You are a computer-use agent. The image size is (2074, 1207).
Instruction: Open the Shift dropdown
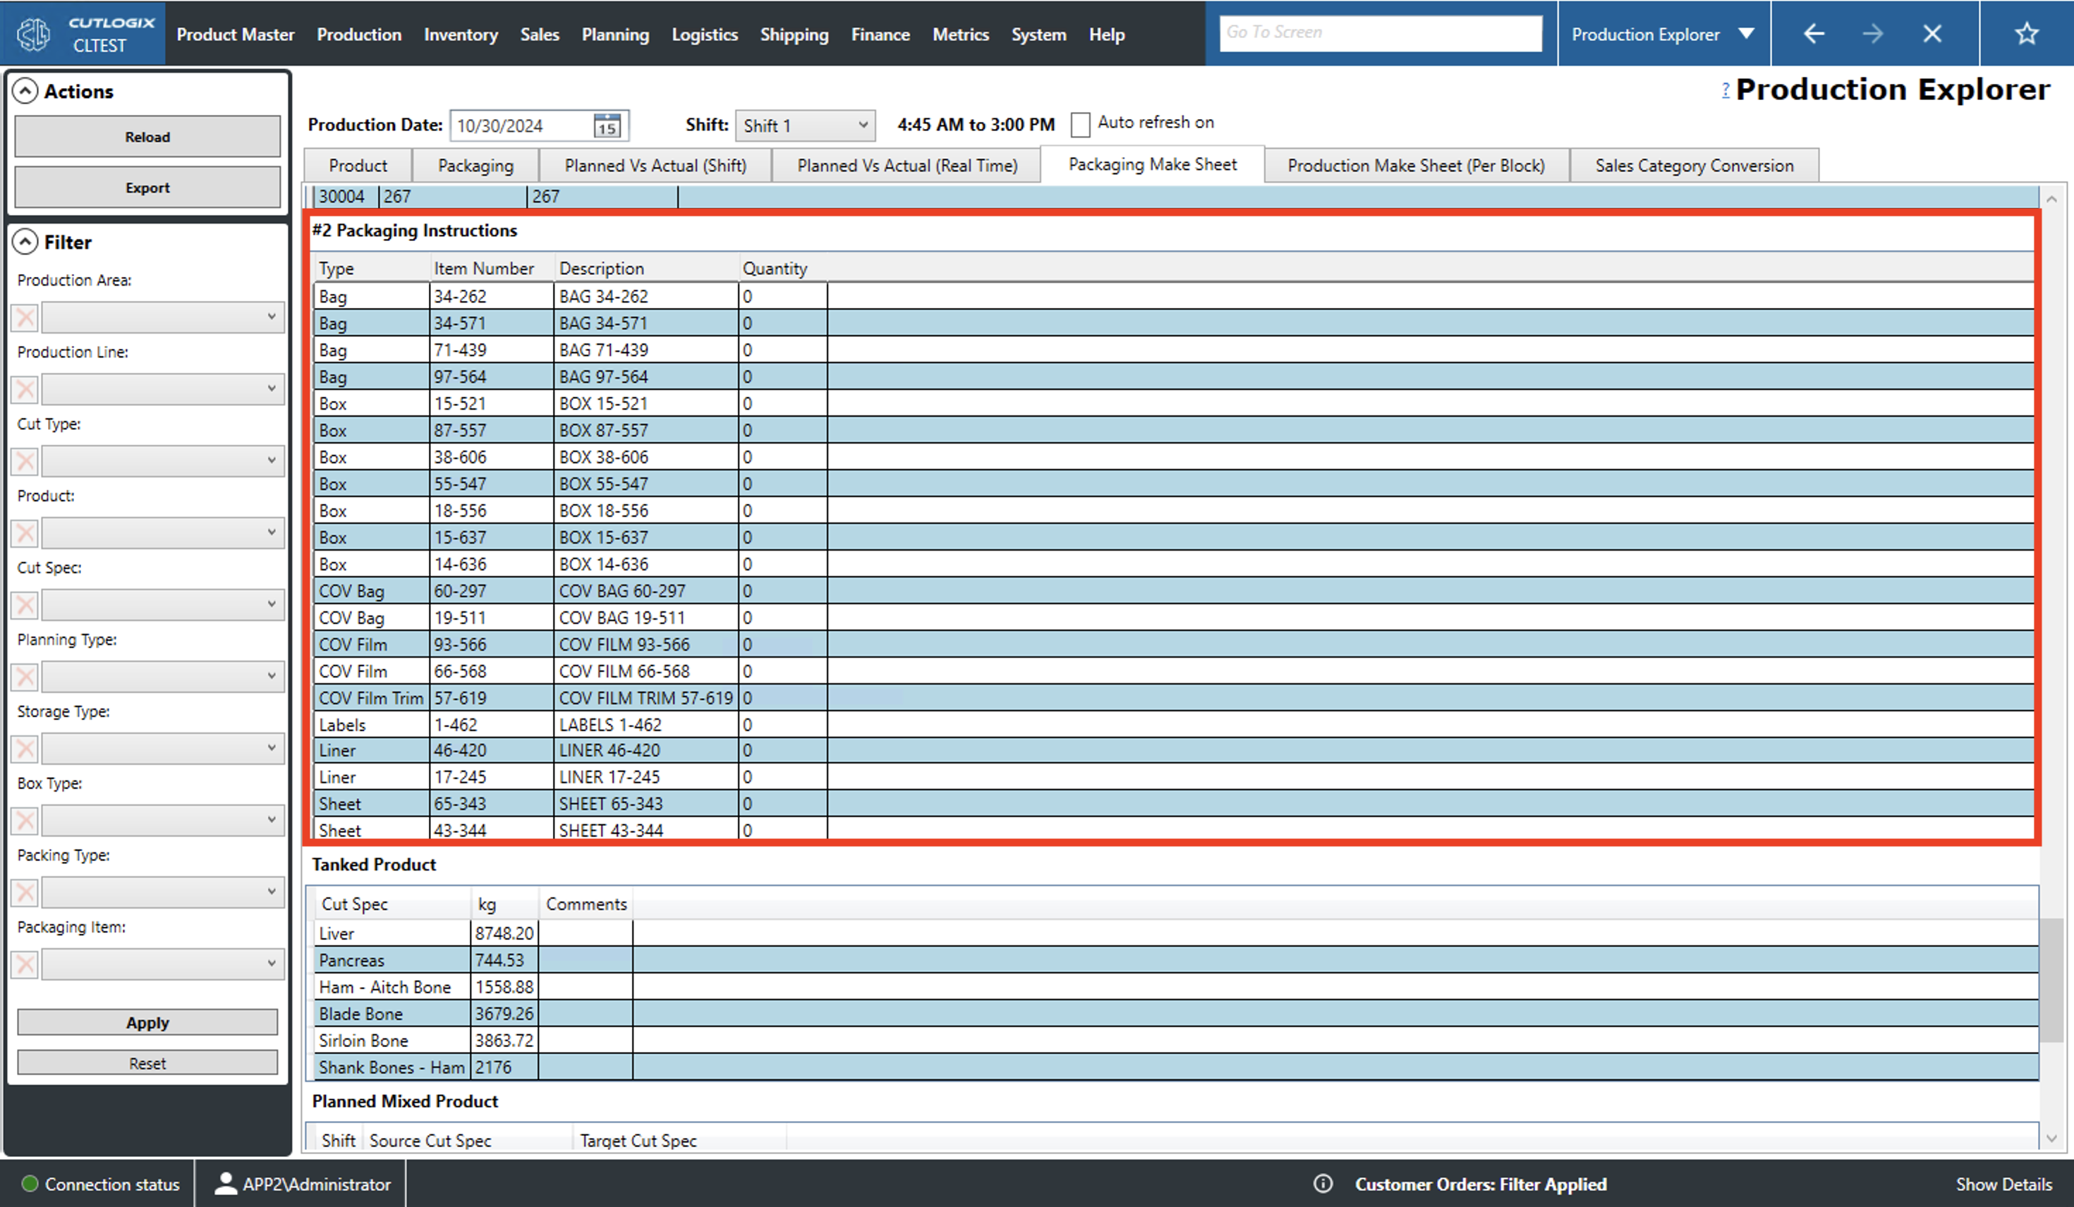[804, 126]
